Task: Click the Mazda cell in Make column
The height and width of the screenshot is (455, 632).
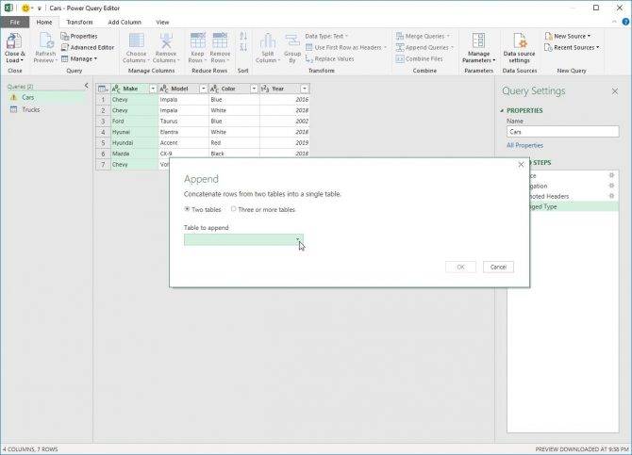Action: pos(134,154)
